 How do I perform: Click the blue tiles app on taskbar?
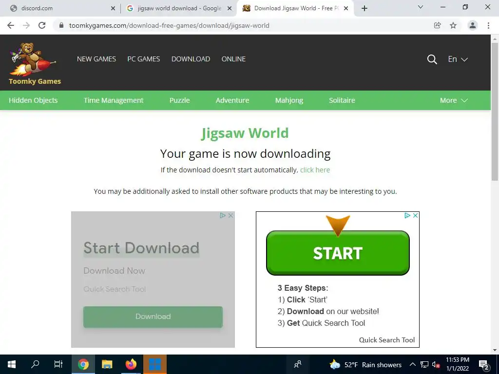pos(155,364)
